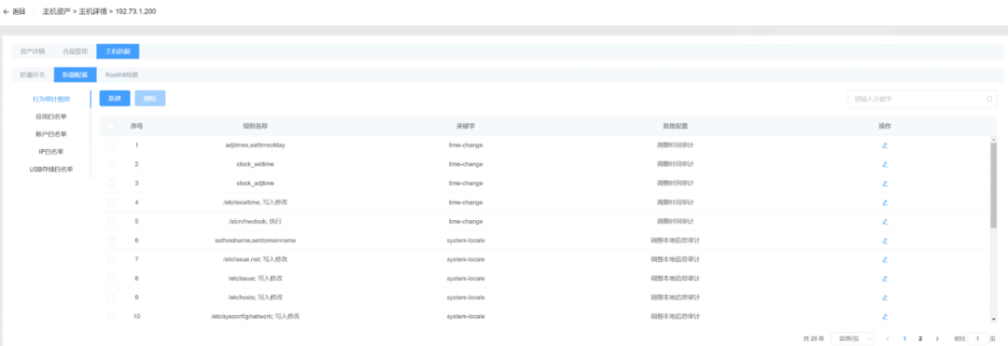
Task: Click the 序号 column header
Action: tap(136, 126)
